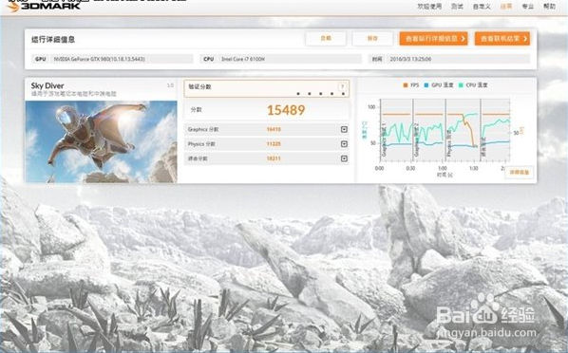Viewport: 568px width, 353px height.
Task: Click the score validation banner
Action: tap(267, 88)
